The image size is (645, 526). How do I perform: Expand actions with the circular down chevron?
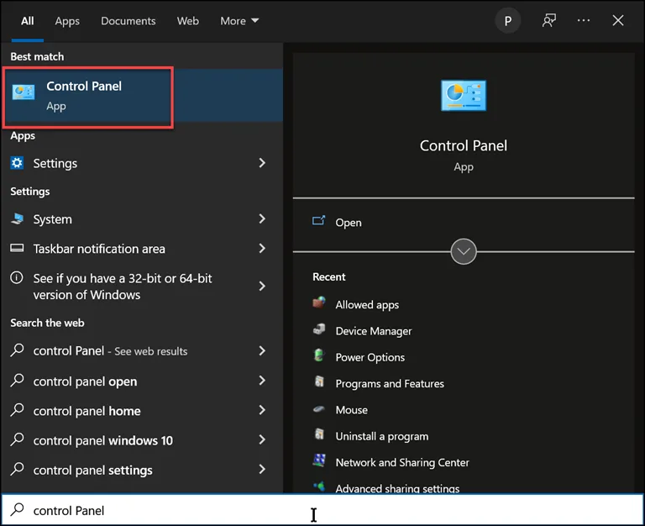click(464, 251)
